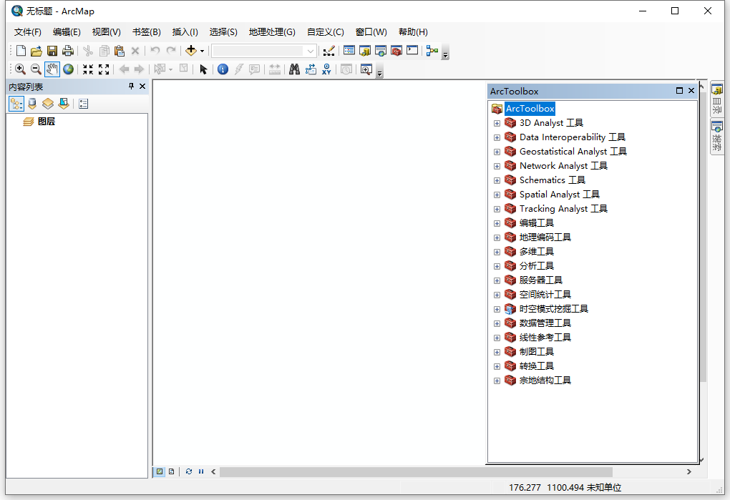
Task: Switch to Layout View
Action: (171, 471)
